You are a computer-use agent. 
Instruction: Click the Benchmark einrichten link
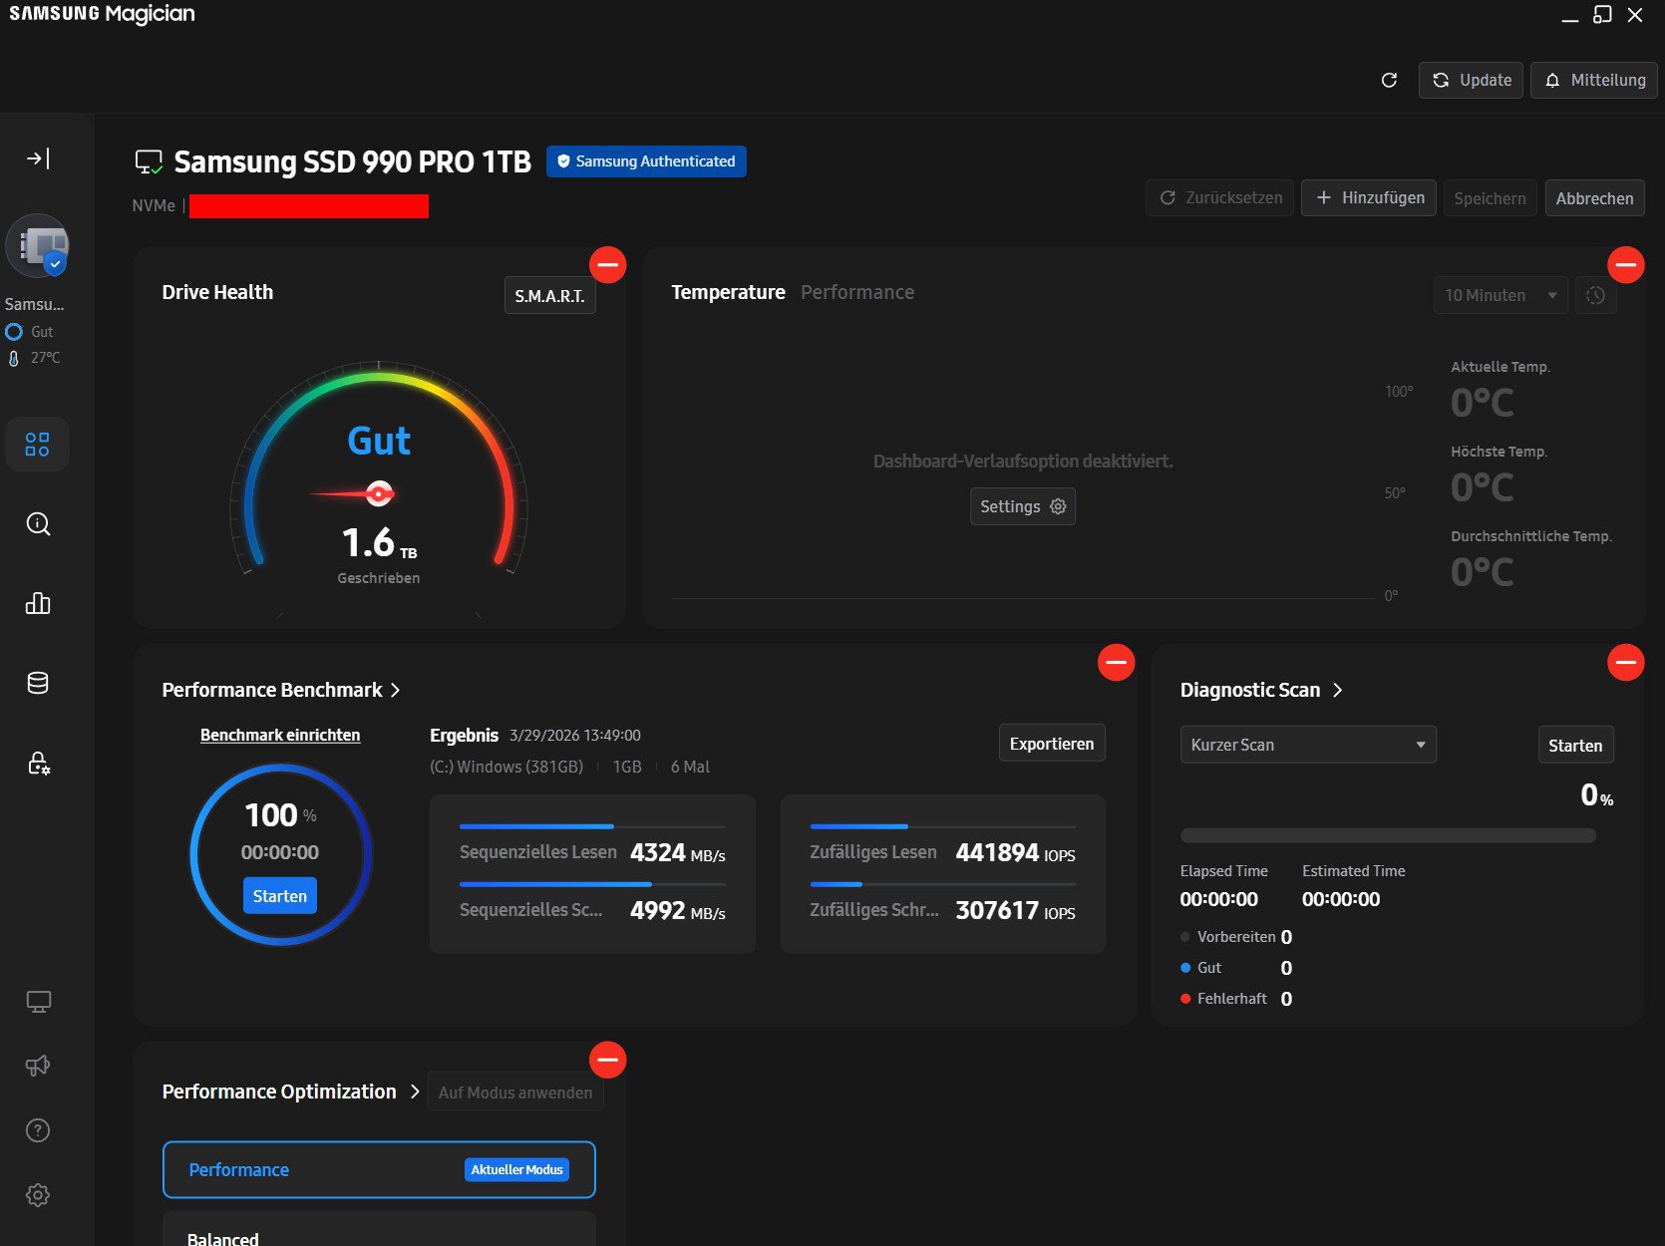280,735
